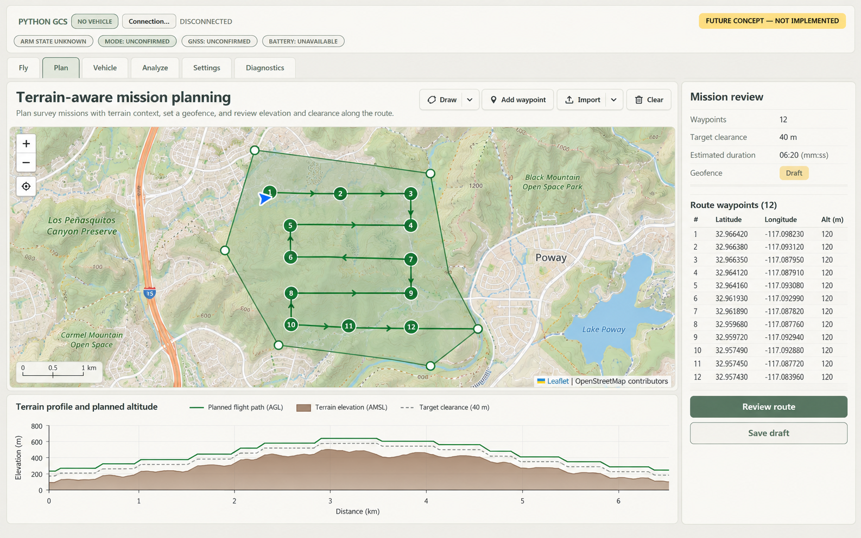Click the Estimated duration value 06:20 (mm:ss)

coord(803,155)
